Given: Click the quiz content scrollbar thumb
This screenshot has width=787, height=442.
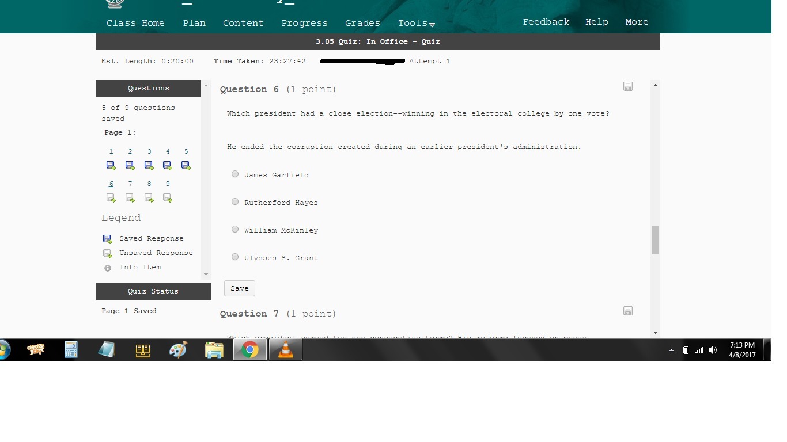Looking at the screenshot, I should tap(655, 240).
